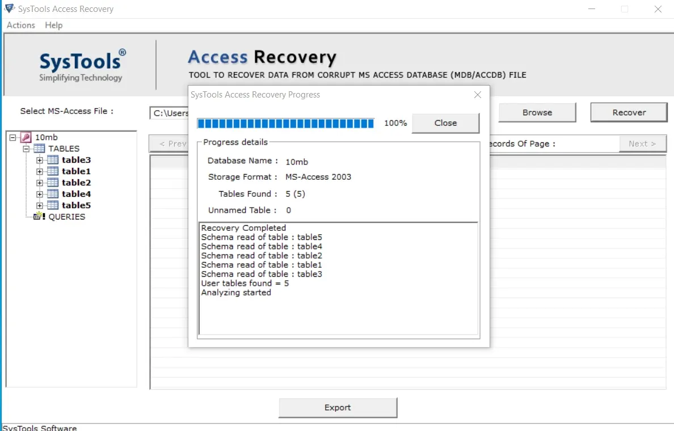Image resolution: width=674 pixels, height=431 pixels.
Task: Click 'Schema read of table : table1' line
Action: point(262,265)
